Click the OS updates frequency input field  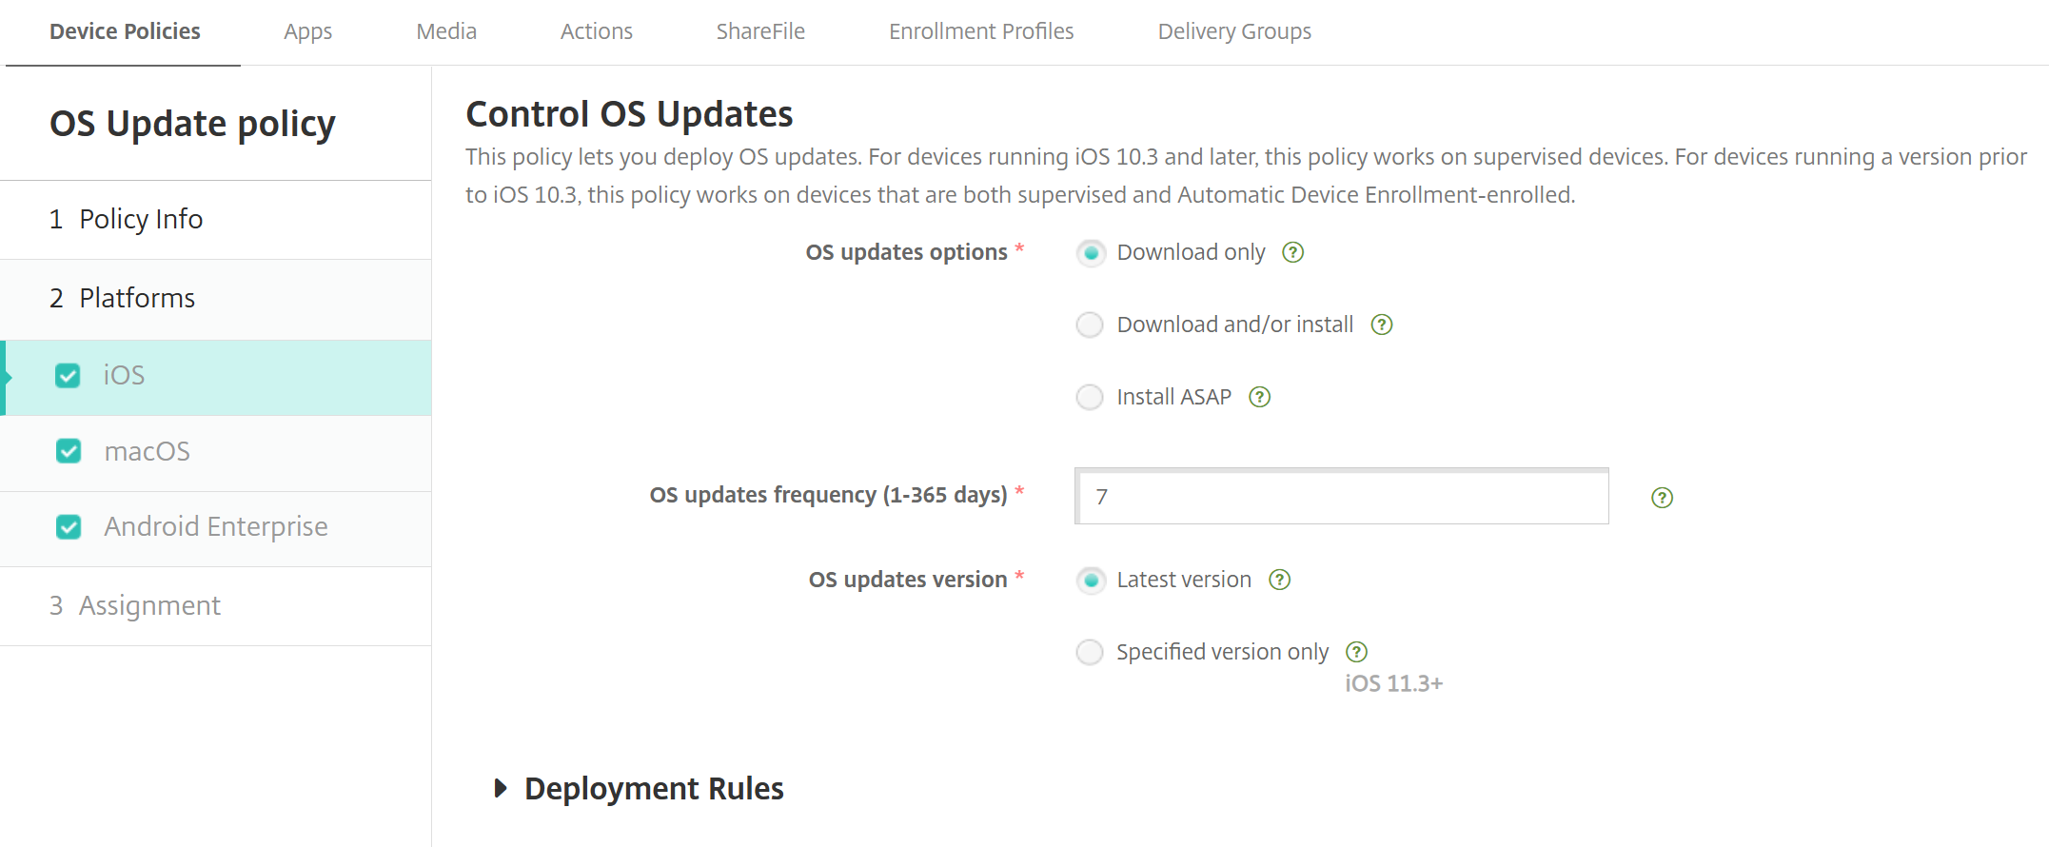coord(1341,497)
